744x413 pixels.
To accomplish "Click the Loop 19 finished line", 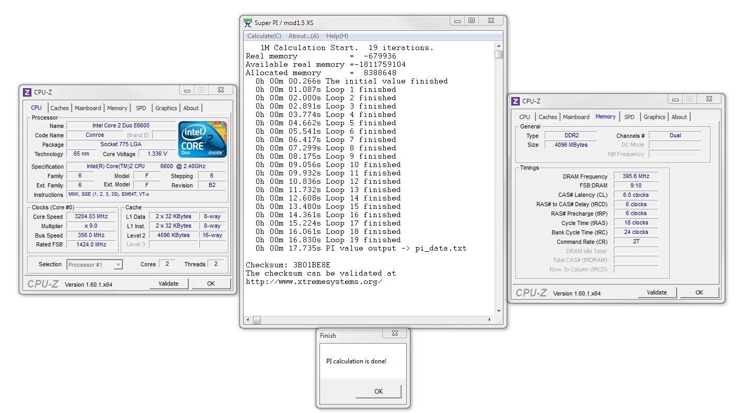I will pyautogui.click(x=328, y=240).
